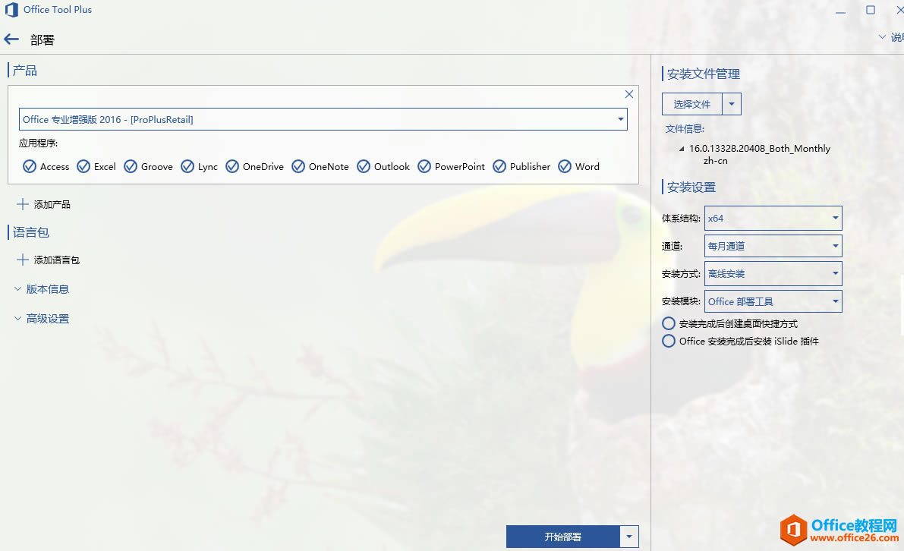Uncheck the OneDrive application
Viewport: 904px width, 551px height.
tap(232, 166)
